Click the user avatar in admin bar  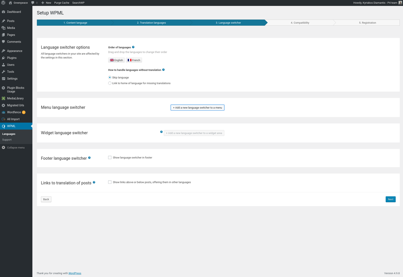(x=400, y=3)
